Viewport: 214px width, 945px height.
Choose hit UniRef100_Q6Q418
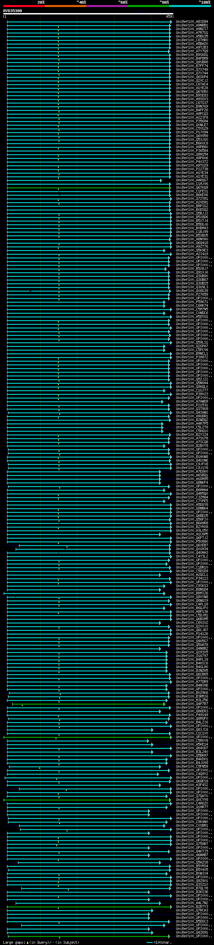pos(192,243)
